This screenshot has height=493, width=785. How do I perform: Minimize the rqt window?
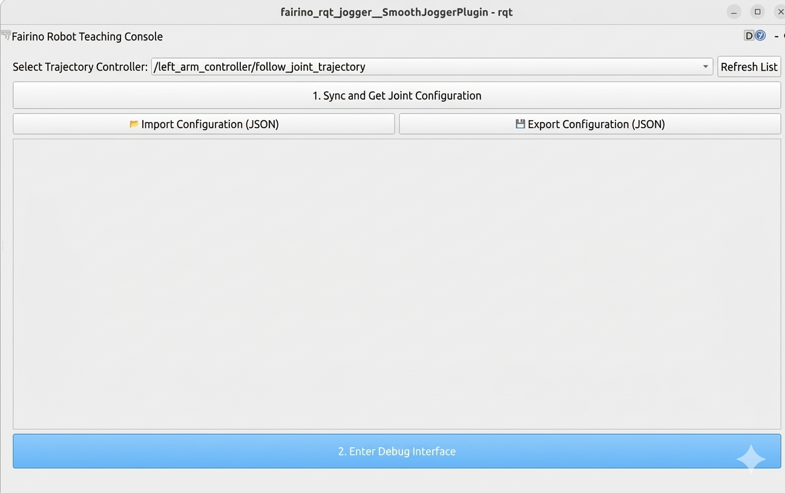[734, 12]
